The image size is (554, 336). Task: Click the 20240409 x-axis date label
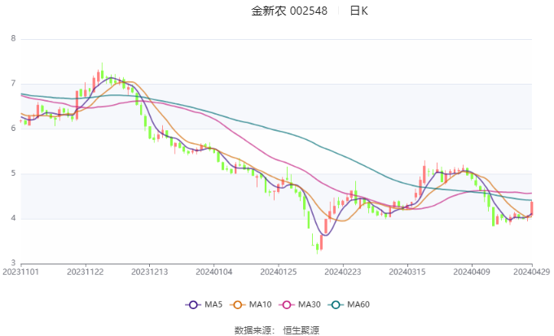(x=472, y=272)
